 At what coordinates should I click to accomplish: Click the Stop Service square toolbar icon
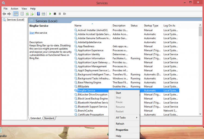click(55, 14)
